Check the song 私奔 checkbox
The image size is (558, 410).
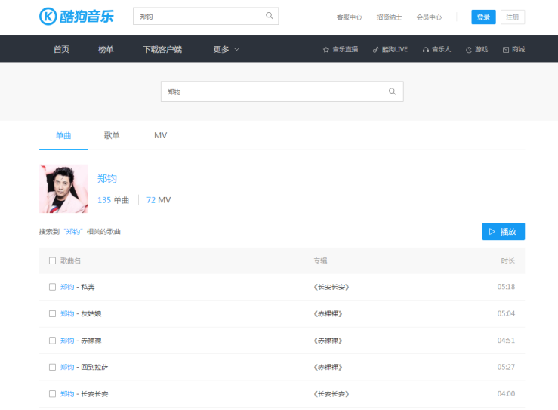tap(52, 287)
